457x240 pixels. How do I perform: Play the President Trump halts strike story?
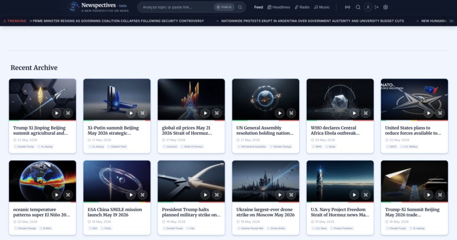(205, 195)
